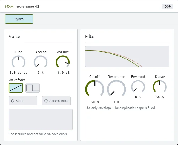Click the Env mod knob
This screenshot has height=145, width=178.
[138, 86]
